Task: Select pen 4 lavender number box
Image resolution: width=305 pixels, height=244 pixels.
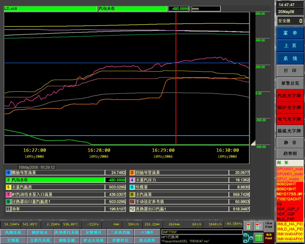Action: click(132, 180)
